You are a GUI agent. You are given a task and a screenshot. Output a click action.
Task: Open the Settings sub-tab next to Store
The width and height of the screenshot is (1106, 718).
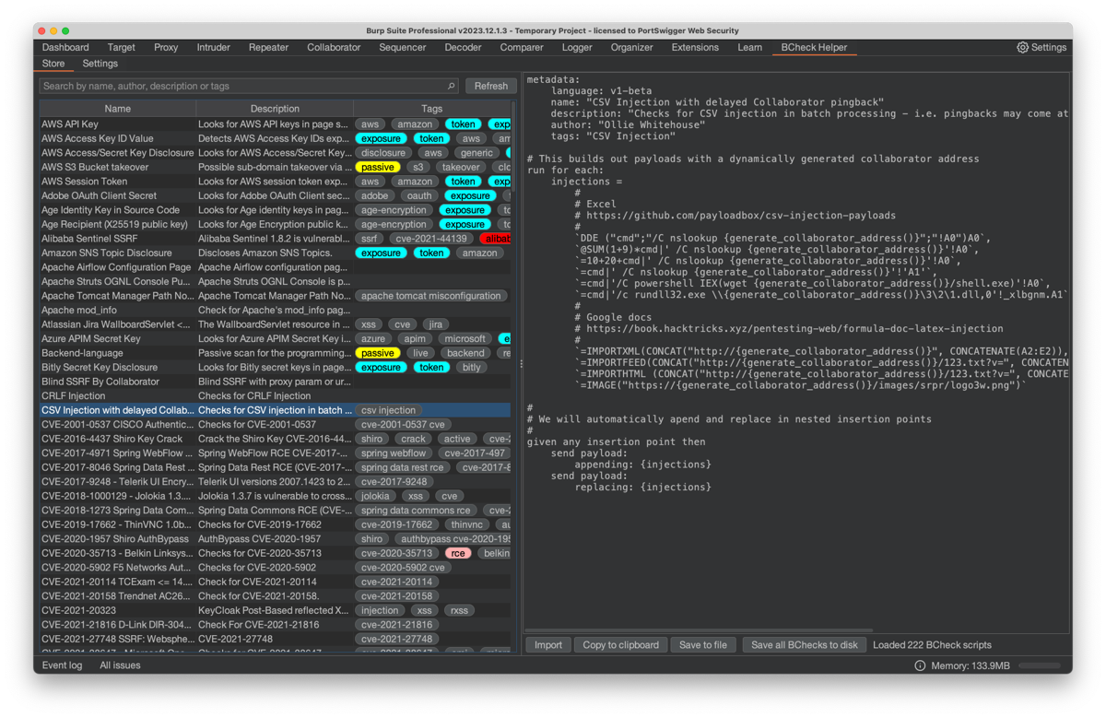pyautogui.click(x=100, y=64)
